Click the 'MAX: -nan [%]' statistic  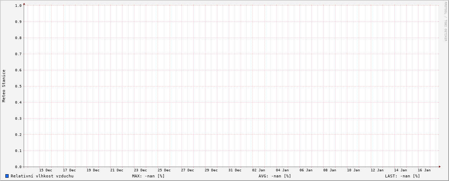click(148, 176)
